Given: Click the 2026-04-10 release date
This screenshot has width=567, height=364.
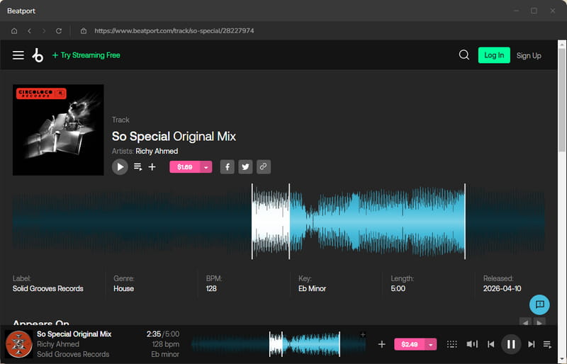Looking at the screenshot, I should 502,288.
